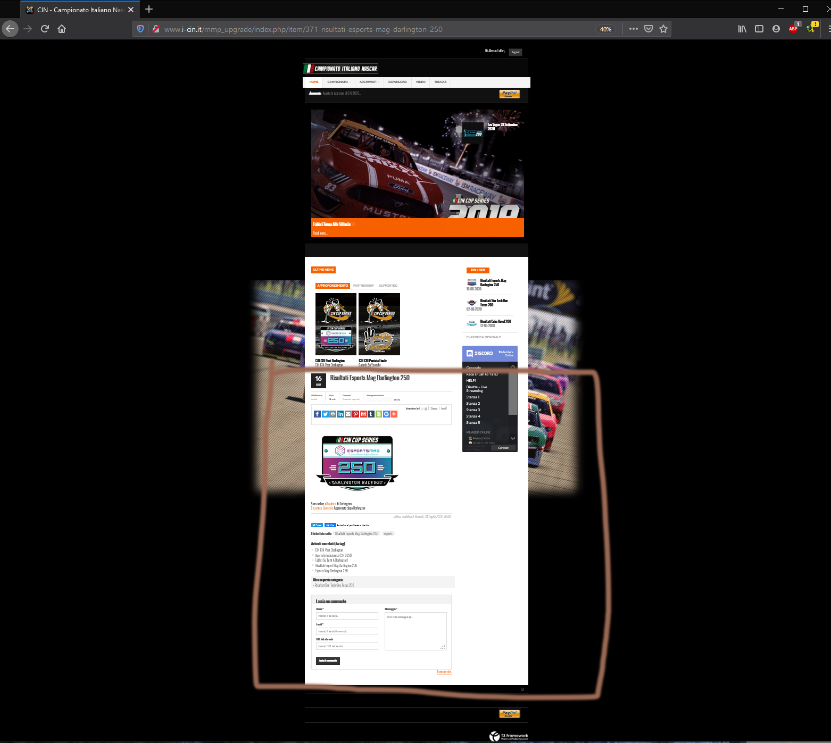The width and height of the screenshot is (831, 743).
Task: Share the article on Twitter
Action: point(325,414)
